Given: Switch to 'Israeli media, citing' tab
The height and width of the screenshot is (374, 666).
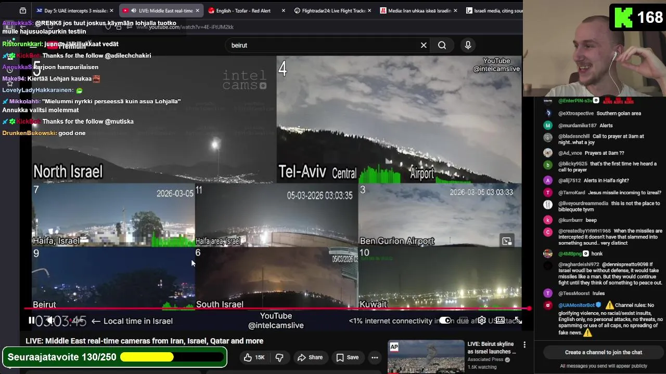Looking at the screenshot, I should pyautogui.click(x=493, y=10).
